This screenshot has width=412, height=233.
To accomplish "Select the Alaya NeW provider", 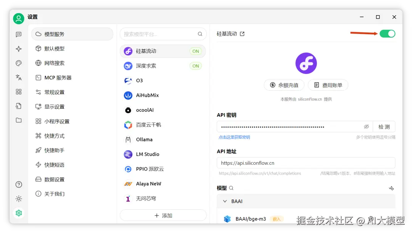I will 163,183.
